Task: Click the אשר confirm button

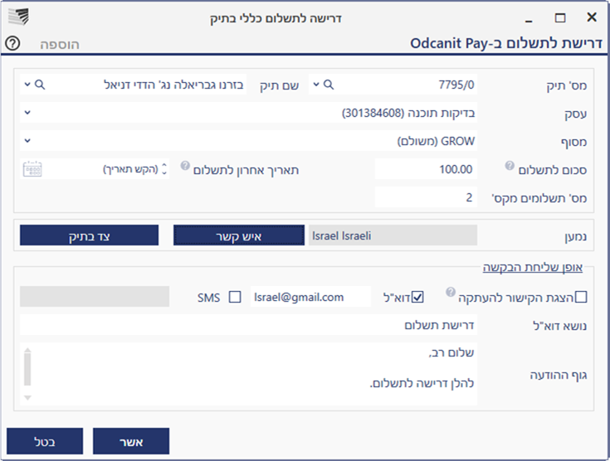Action: pyautogui.click(x=131, y=441)
